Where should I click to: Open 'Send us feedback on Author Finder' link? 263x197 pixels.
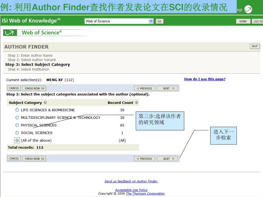click(131, 181)
